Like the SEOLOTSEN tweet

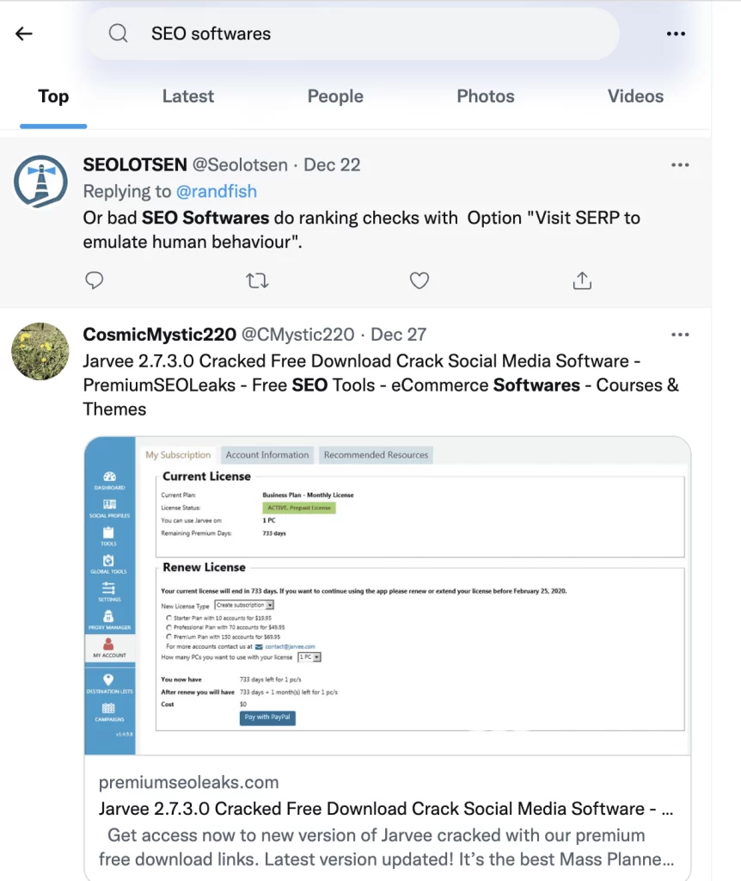pos(419,280)
